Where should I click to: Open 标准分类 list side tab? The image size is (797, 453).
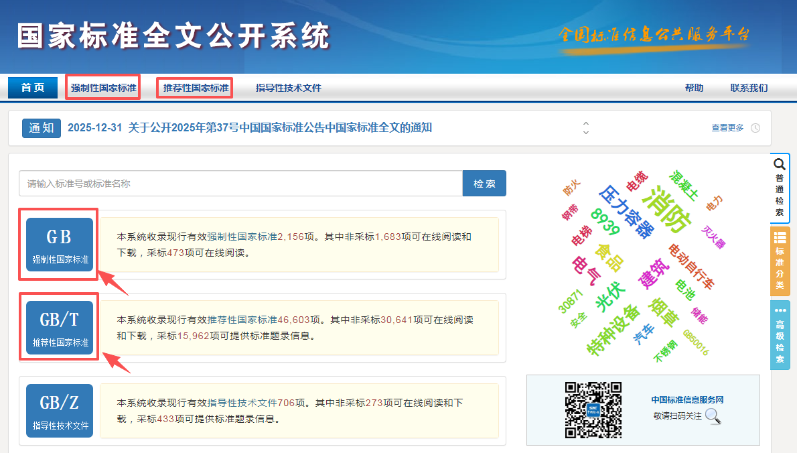780,261
